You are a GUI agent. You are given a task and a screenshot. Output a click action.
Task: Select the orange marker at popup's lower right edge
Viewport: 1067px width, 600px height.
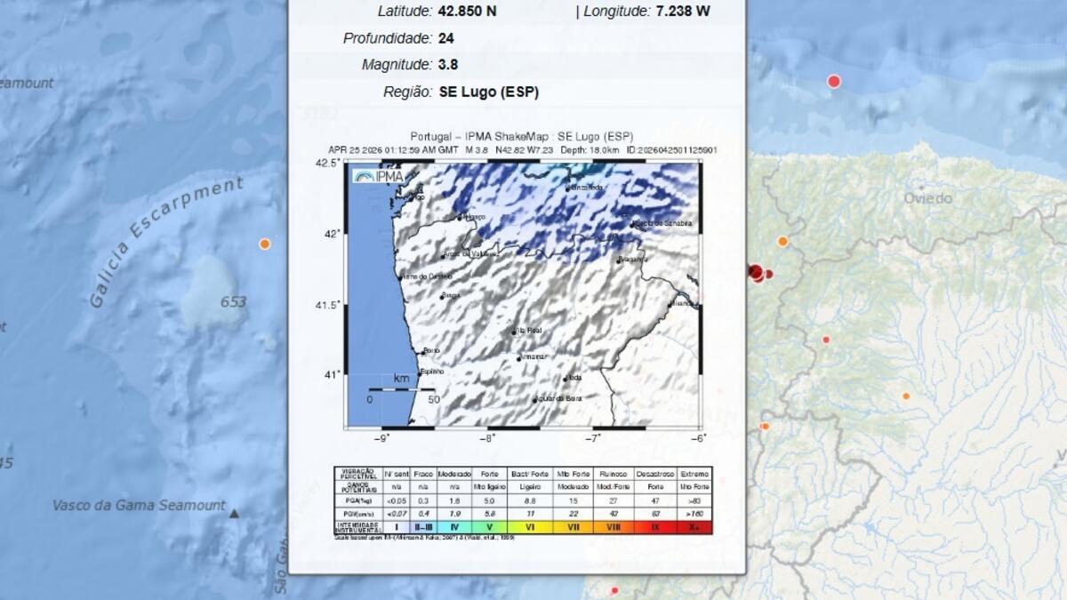tap(764, 427)
